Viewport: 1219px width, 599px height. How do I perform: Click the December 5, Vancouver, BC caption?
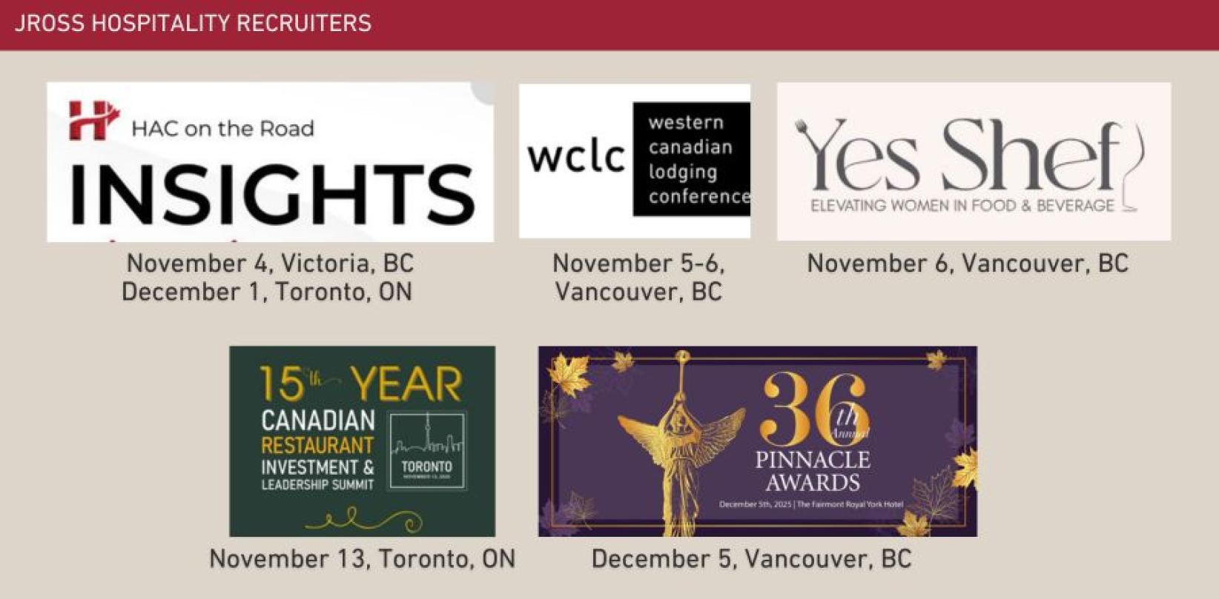point(751,558)
